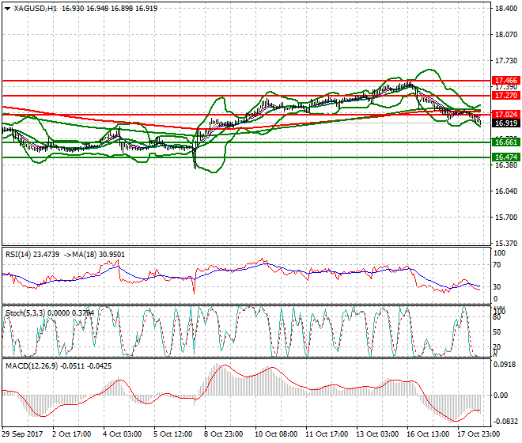Click the 11 Oct 17:00 time label

tap(326, 434)
